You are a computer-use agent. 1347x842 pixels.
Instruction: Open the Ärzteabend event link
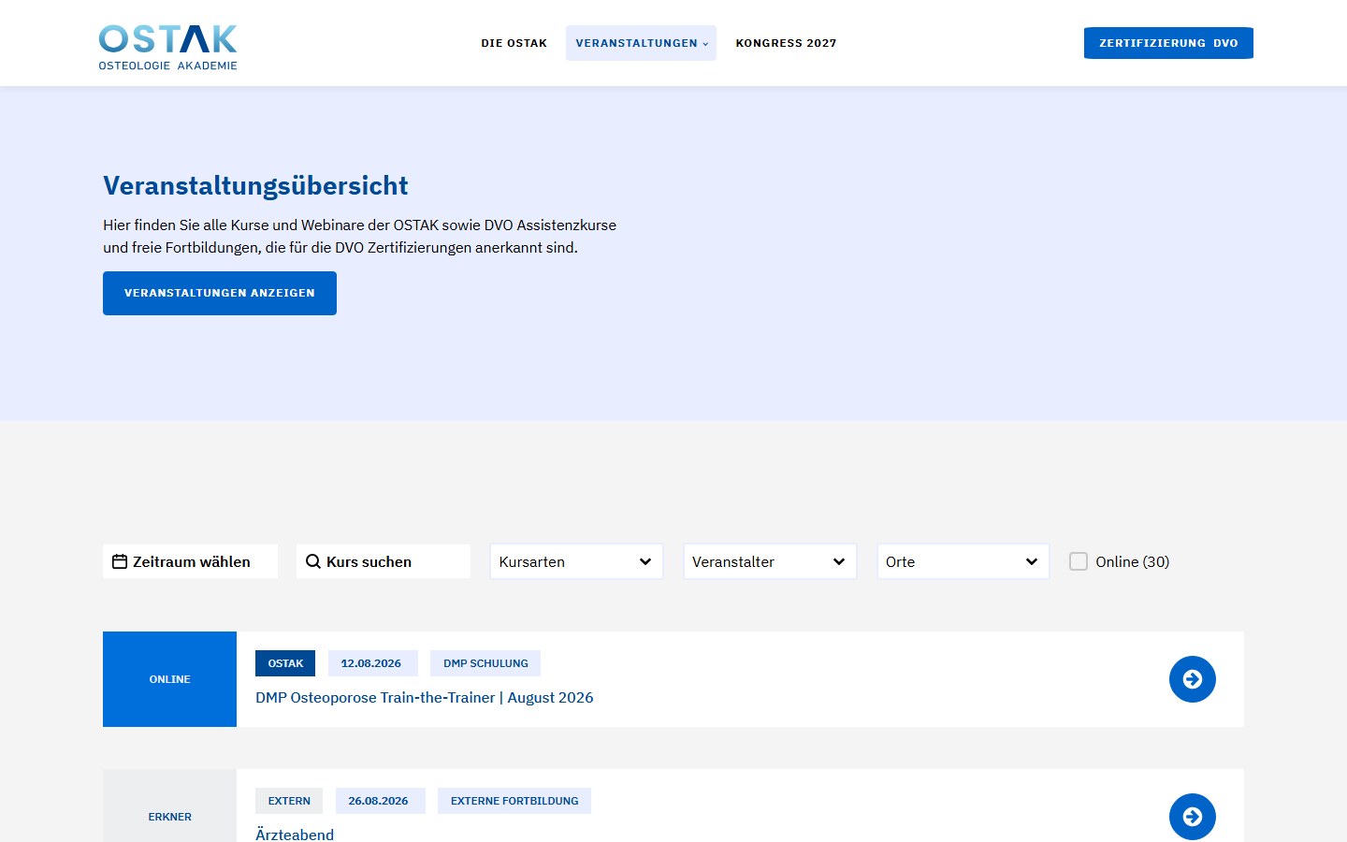click(x=295, y=835)
